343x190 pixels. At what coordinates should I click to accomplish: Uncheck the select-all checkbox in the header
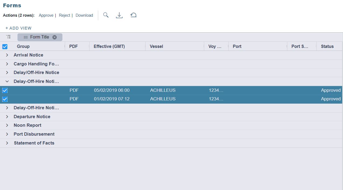click(x=5, y=46)
